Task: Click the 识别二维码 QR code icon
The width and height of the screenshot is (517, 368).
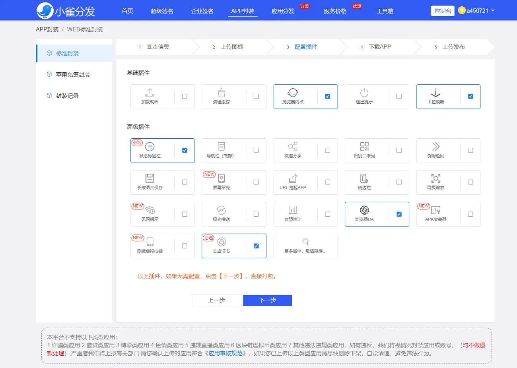Action: point(364,147)
